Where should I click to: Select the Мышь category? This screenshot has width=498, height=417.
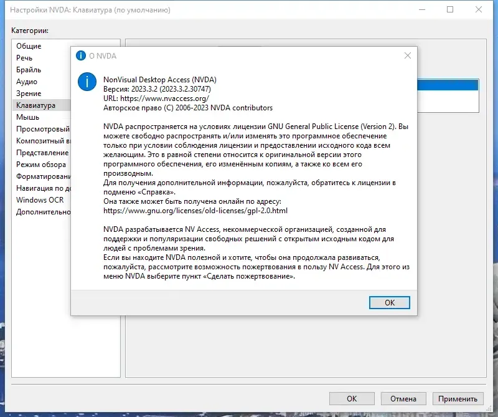point(29,117)
